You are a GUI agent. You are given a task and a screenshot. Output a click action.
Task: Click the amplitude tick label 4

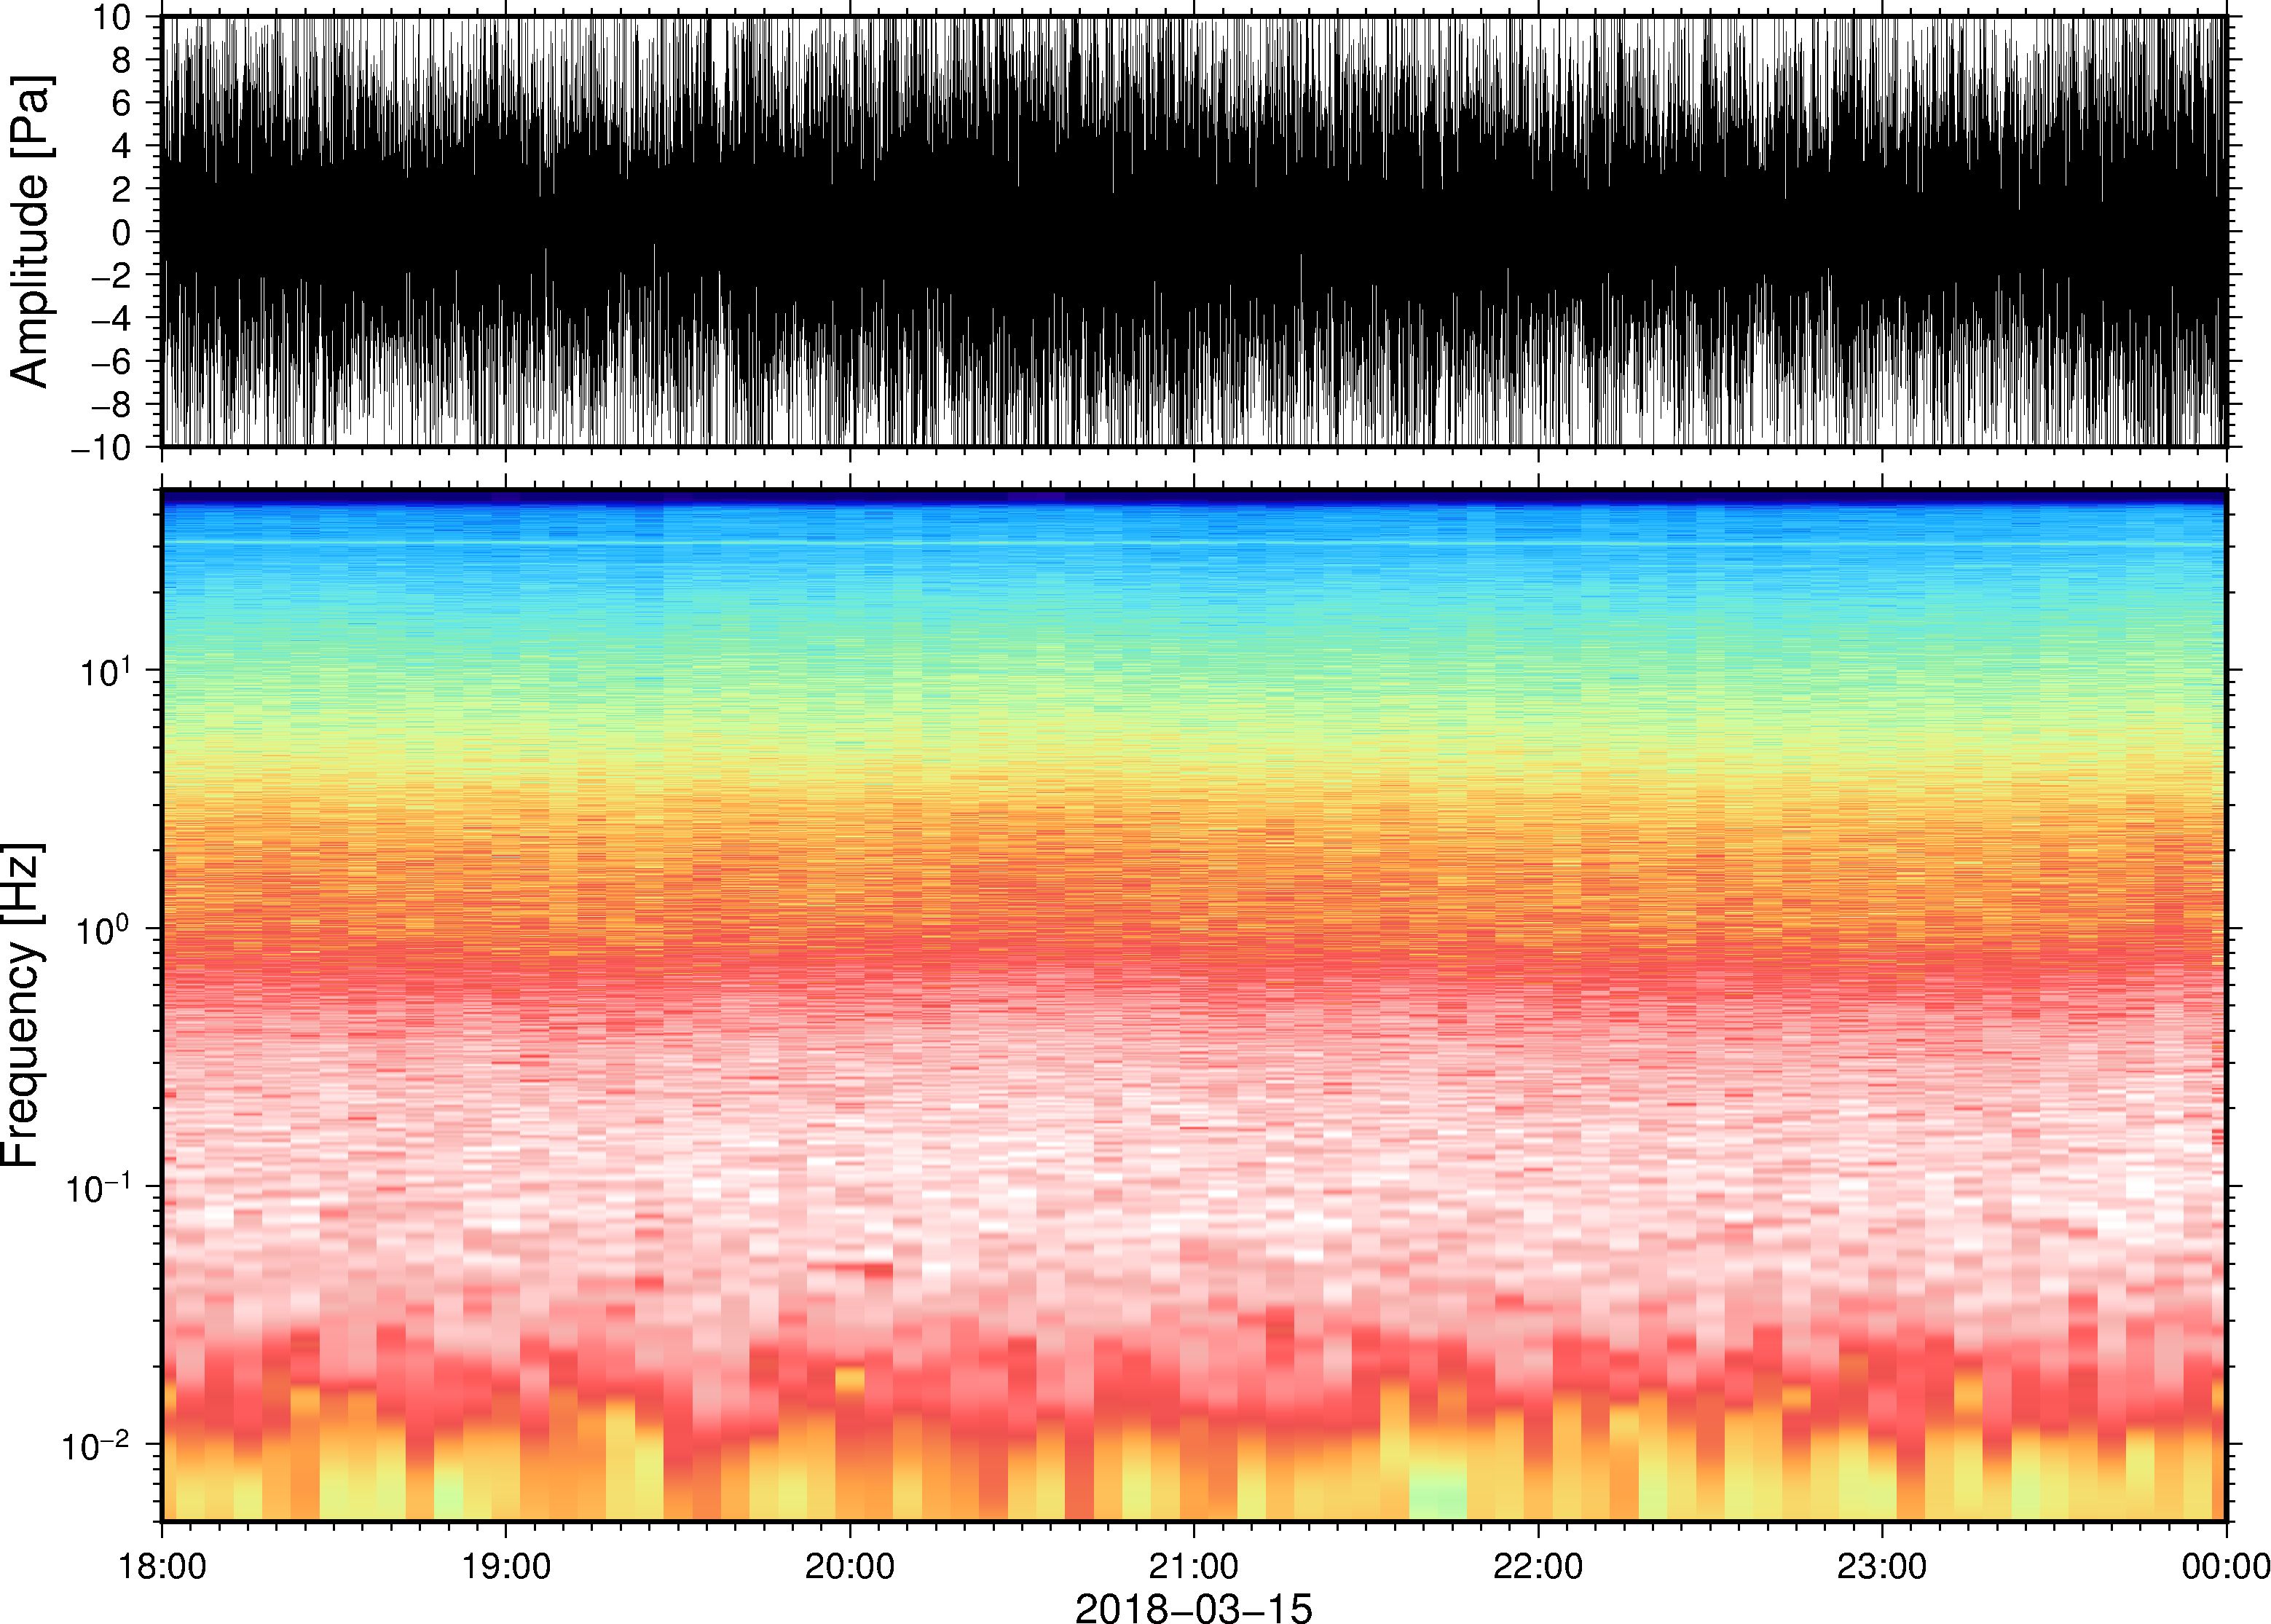pyautogui.click(x=122, y=146)
